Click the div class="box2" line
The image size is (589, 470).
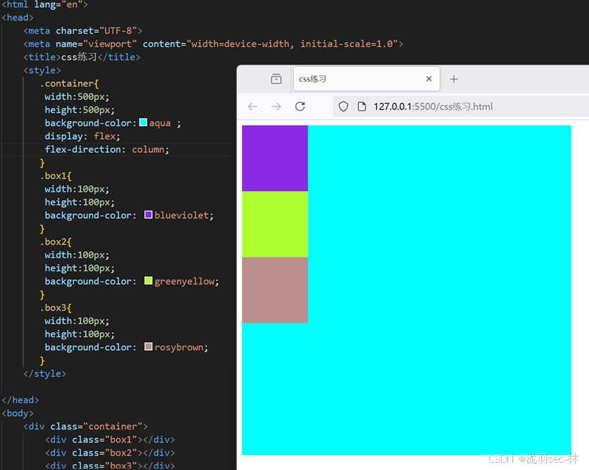110,453
